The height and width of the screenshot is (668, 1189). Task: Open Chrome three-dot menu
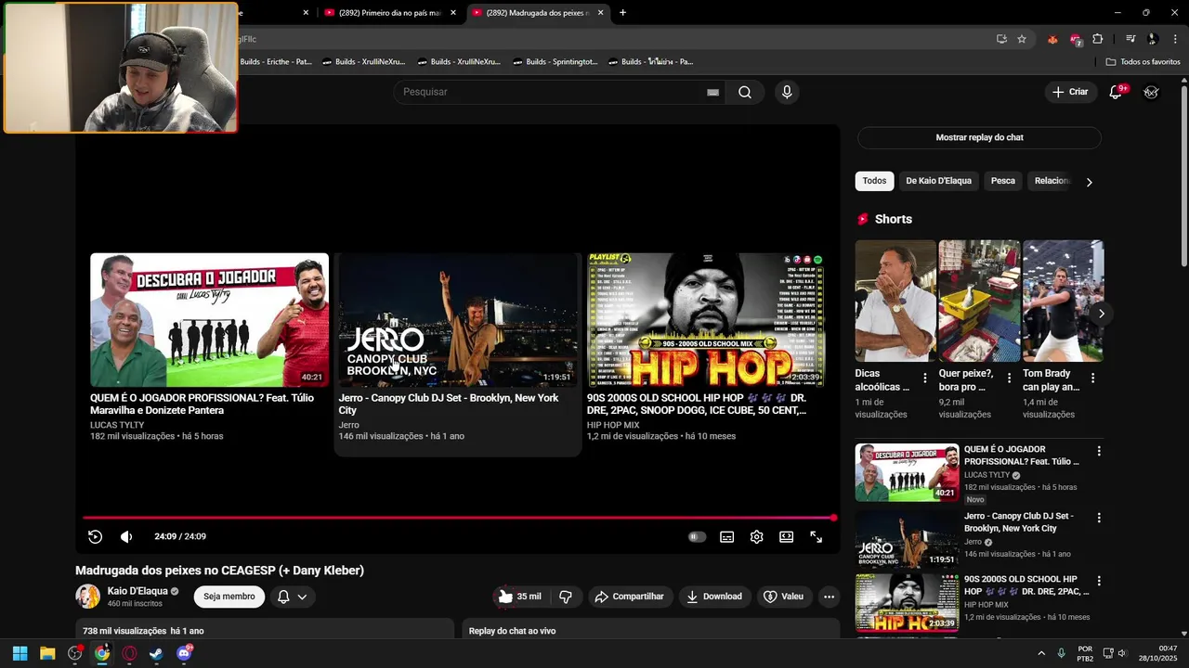tap(1176, 39)
